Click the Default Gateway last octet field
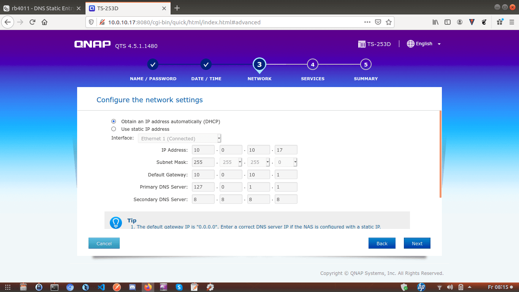The width and height of the screenshot is (519, 292). tap(286, 175)
